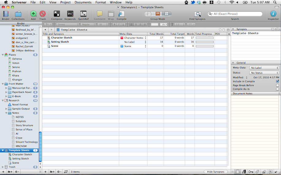Collapse the Research folder
The image size is (281, 175).
coord(2,100)
